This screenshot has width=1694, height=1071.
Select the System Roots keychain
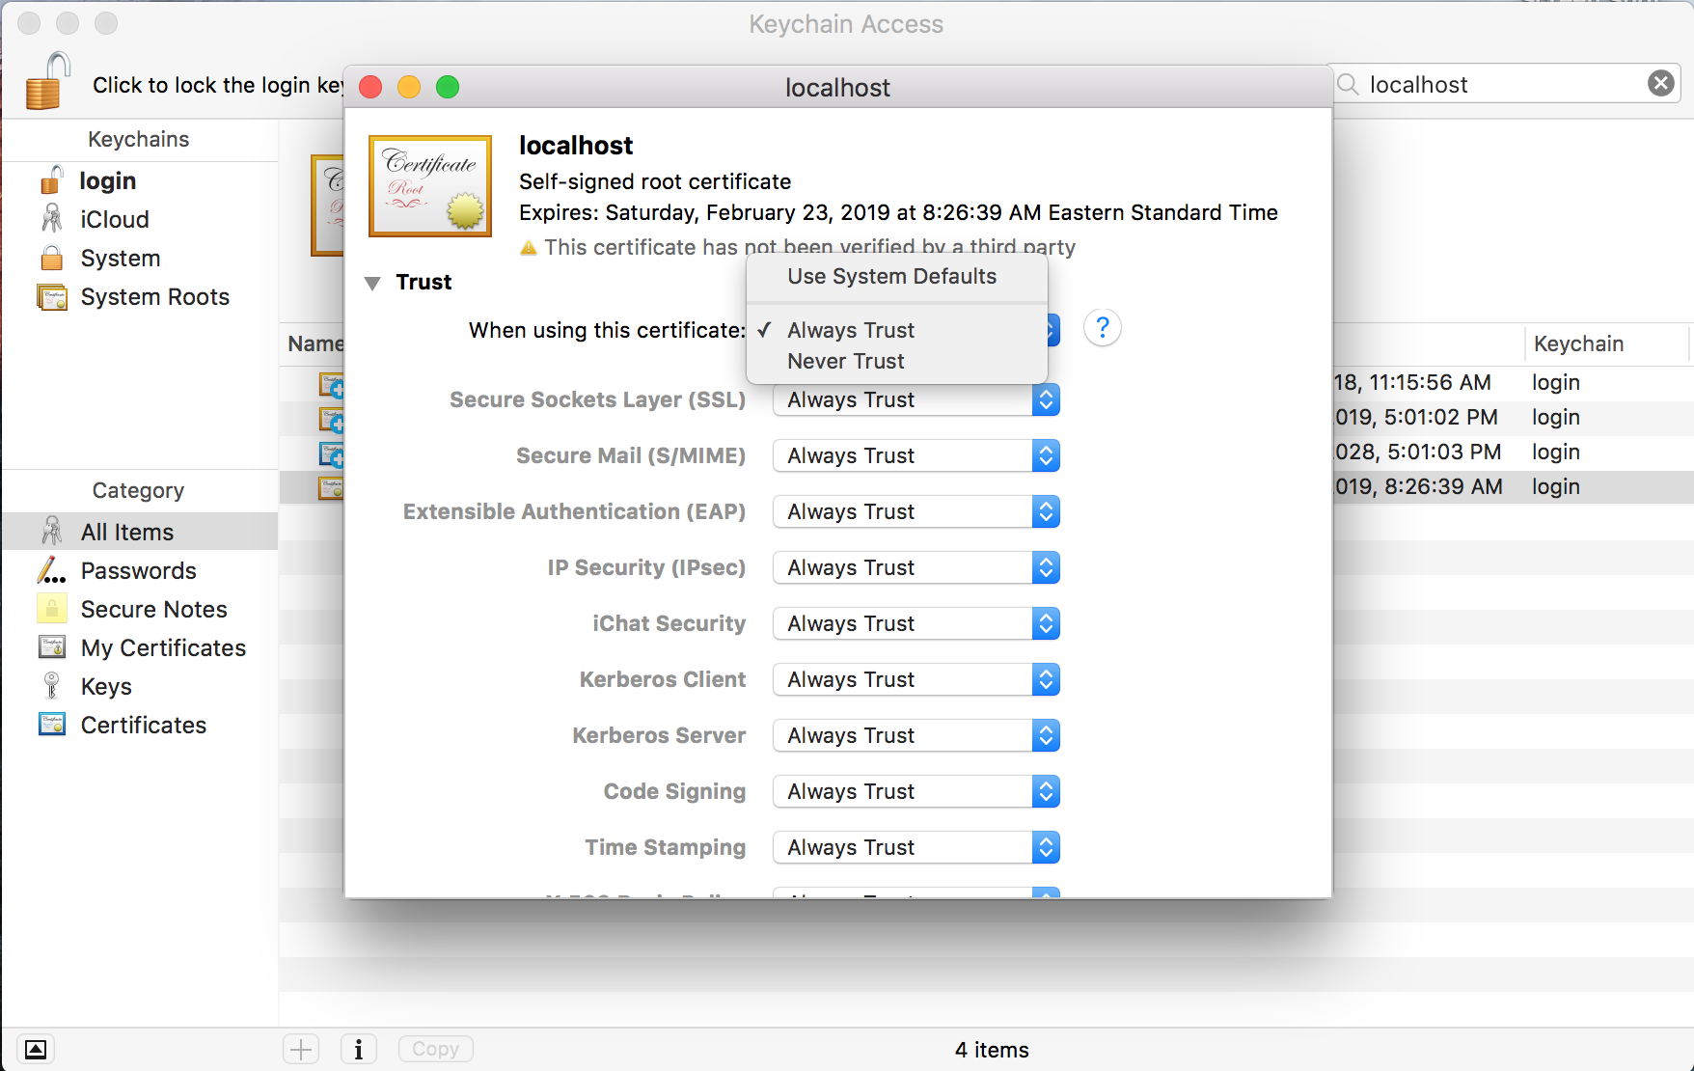point(154,297)
